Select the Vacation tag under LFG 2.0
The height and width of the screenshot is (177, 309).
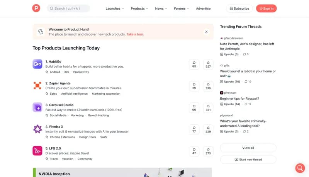point(67,159)
